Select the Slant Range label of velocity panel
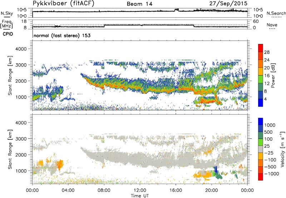 click(x=10, y=149)
